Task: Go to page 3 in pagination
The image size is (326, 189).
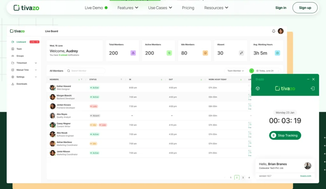Action: (243, 178)
